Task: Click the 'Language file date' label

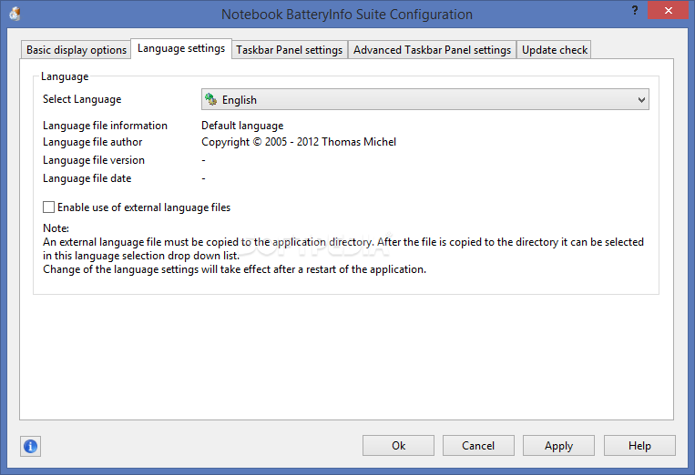Action: (87, 178)
